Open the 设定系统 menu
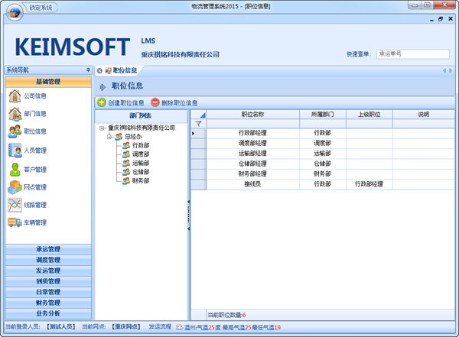This screenshot has width=459, height=337. click(x=41, y=7)
